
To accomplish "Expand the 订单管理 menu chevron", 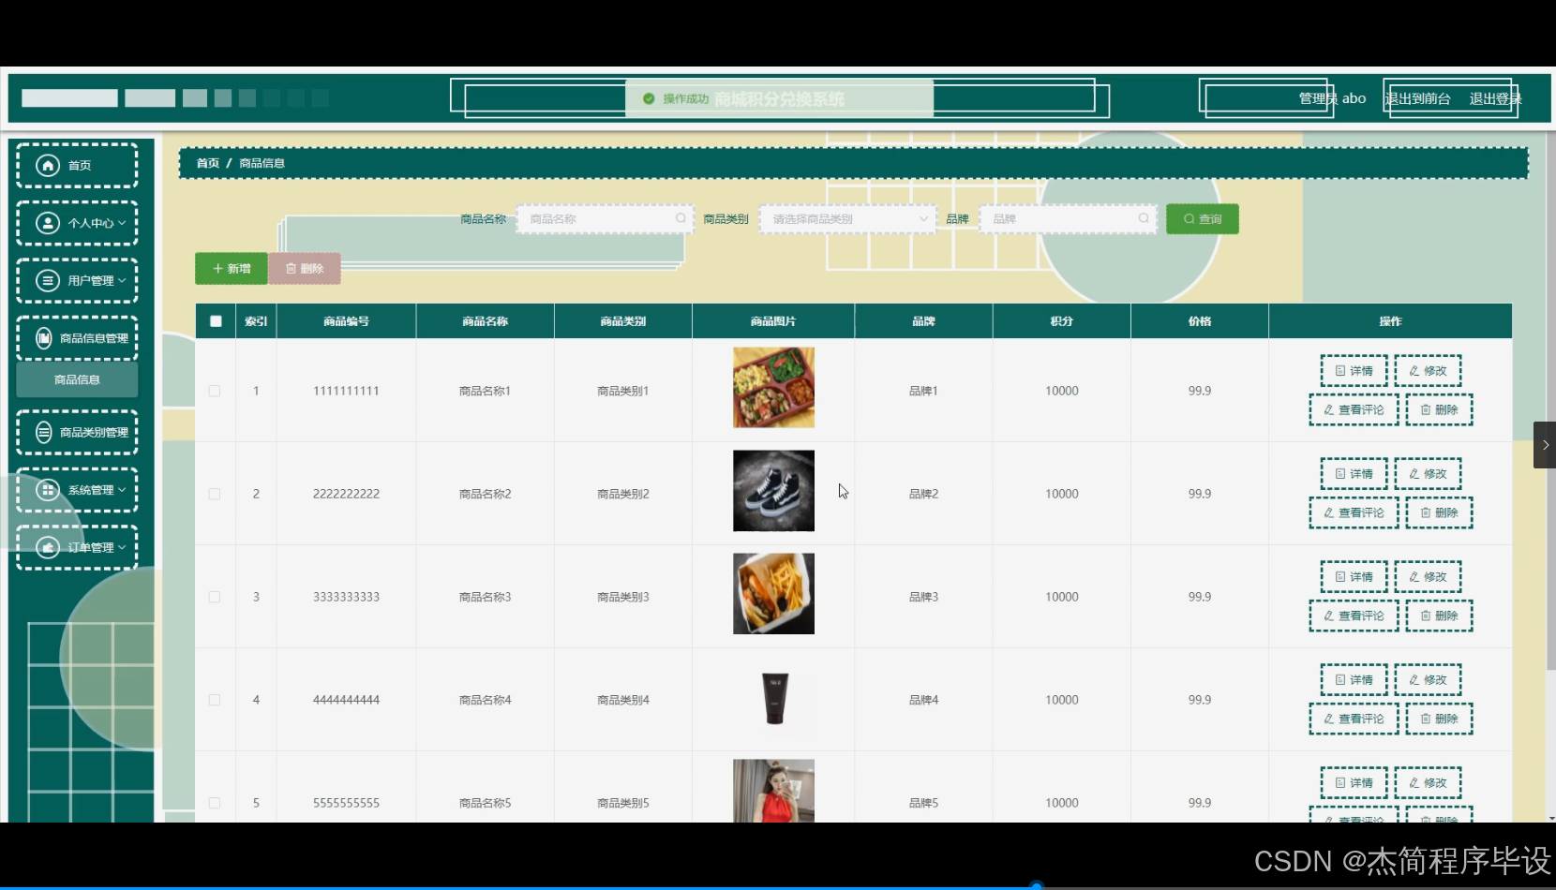I will coord(122,547).
